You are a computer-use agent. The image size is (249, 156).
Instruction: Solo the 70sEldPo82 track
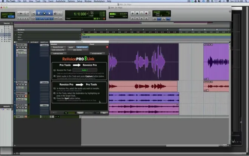click(23, 108)
